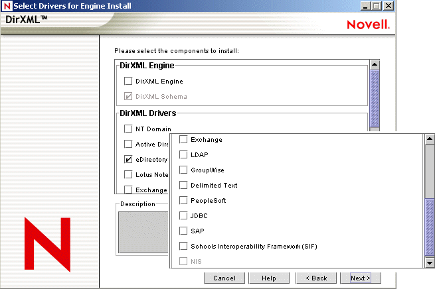Viewport: 435px width, 291px height.
Task: Tick the LDAP driver checkbox
Action: (183, 154)
